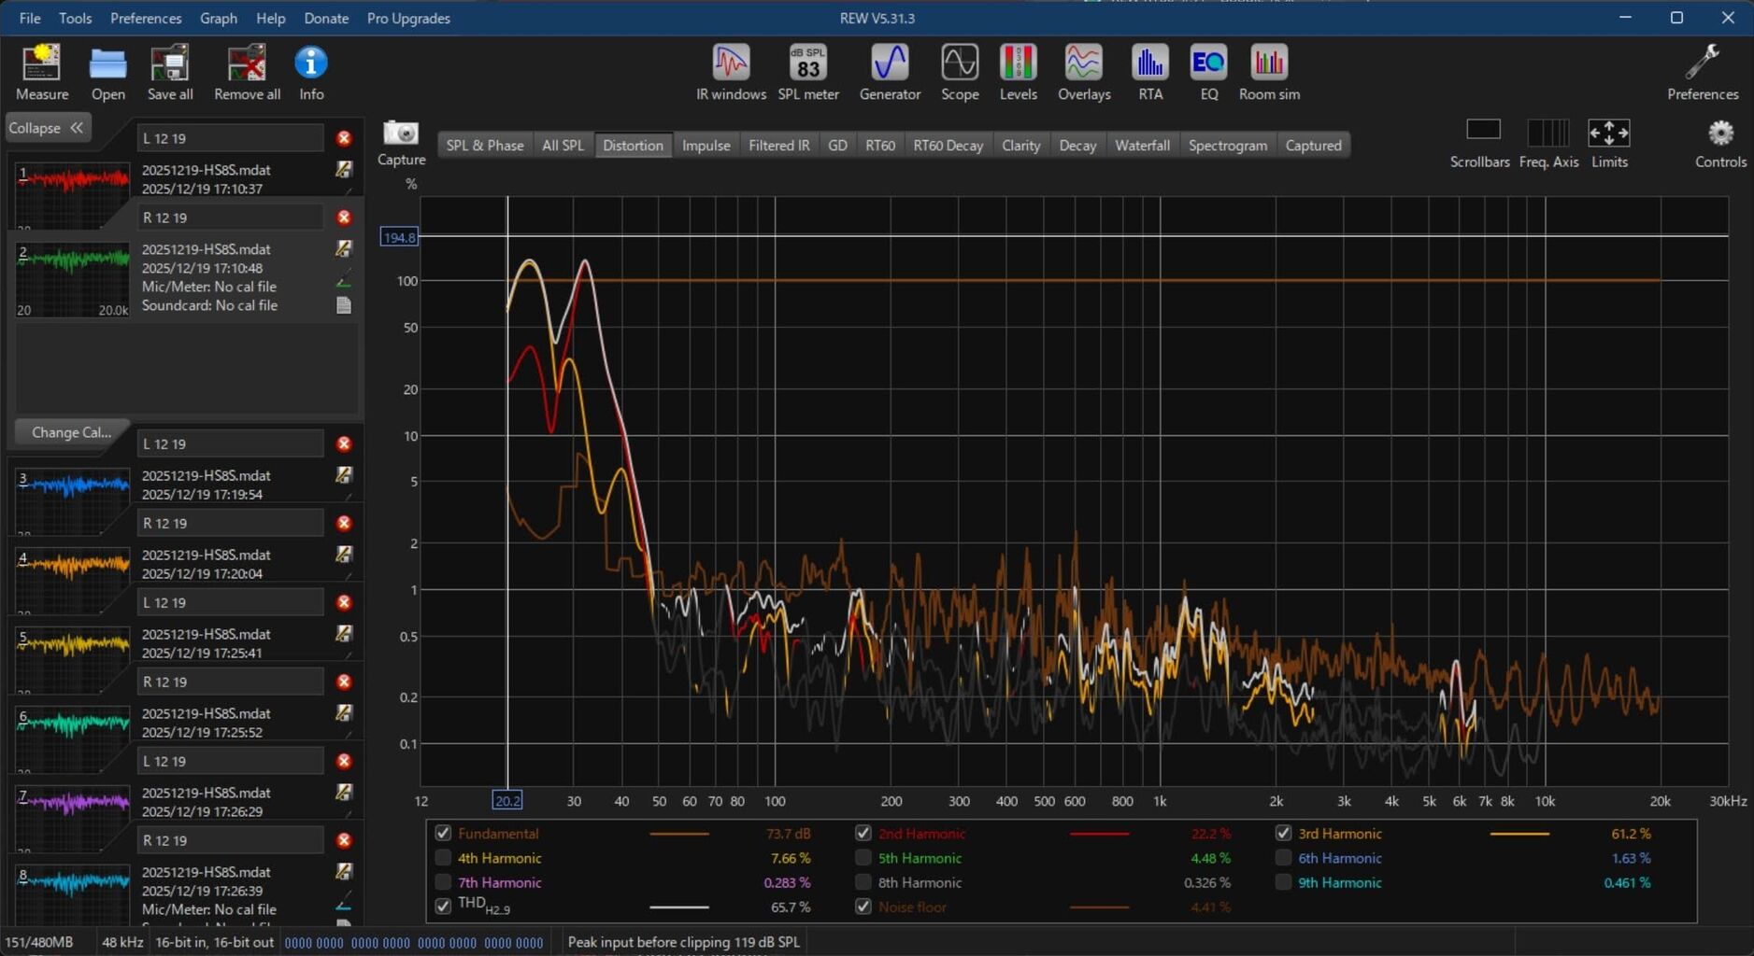Remove the first L 12 19 measurement
The image size is (1754, 956).
344,138
